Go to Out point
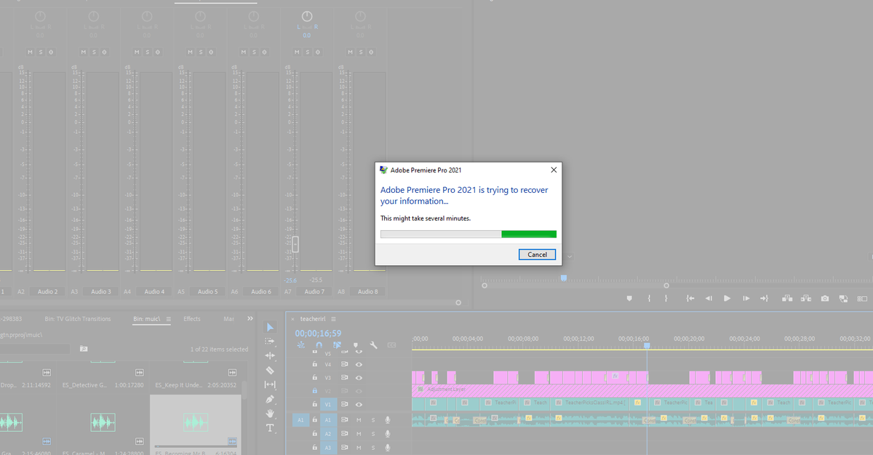The width and height of the screenshot is (873, 455). (764, 298)
